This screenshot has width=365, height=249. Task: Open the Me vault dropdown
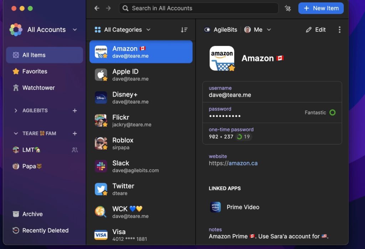pyautogui.click(x=258, y=30)
